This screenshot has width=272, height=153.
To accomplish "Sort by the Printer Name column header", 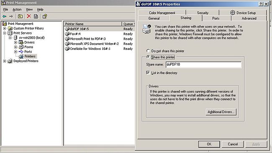I will pyautogui.click(x=93, y=24).
